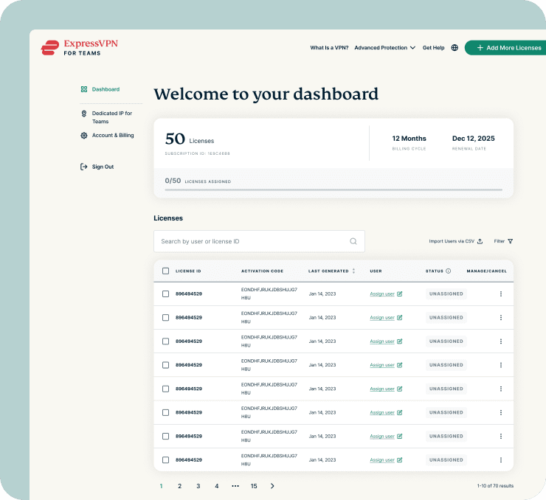This screenshot has width=546, height=500.
Task: Expand the Advanced Protection dropdown
Action: click(x=384, y=48)
